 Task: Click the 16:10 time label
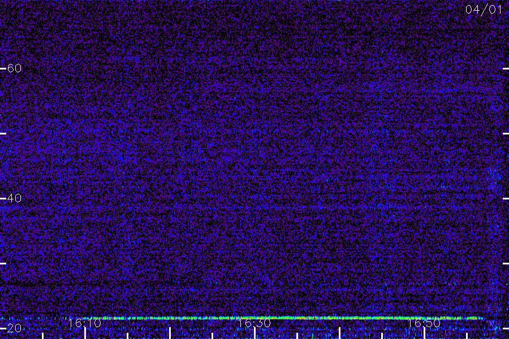point(85,323)
